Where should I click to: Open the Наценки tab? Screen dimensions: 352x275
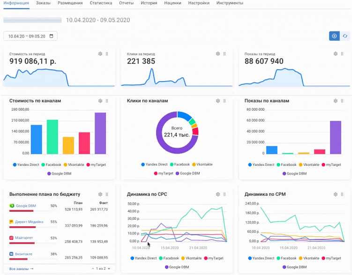(x=172, y=3)
